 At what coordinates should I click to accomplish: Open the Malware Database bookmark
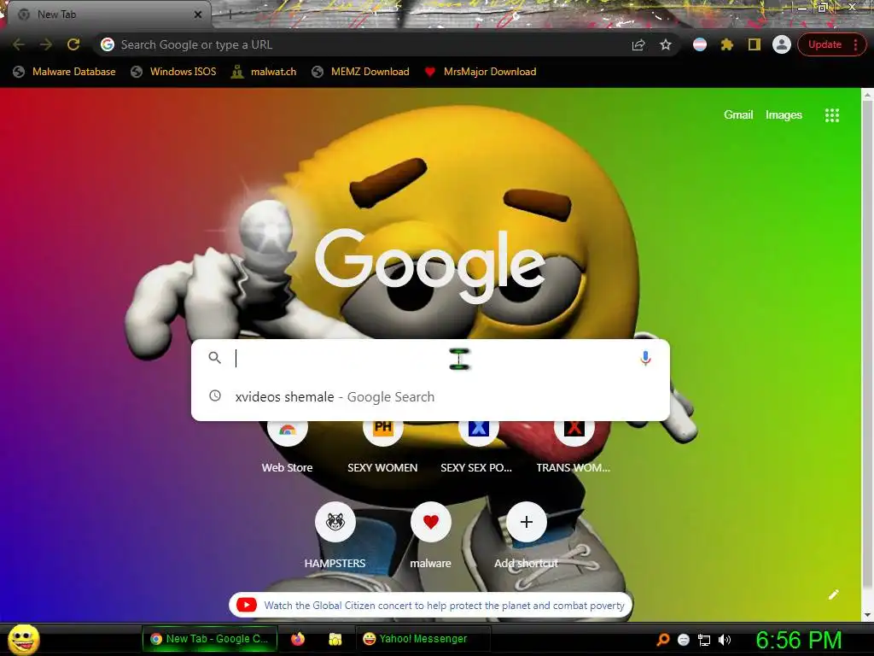pos(65,72)
